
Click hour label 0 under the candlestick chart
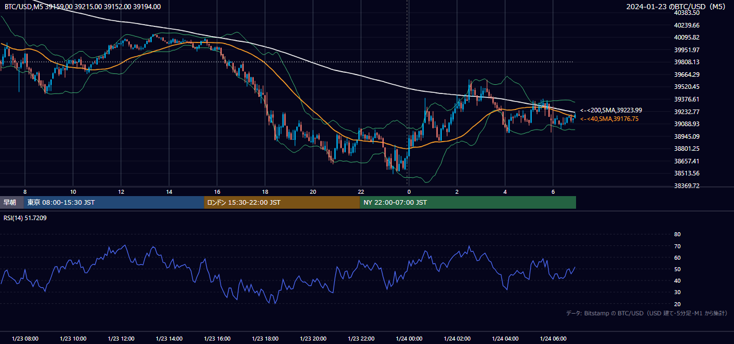[409, 191]
